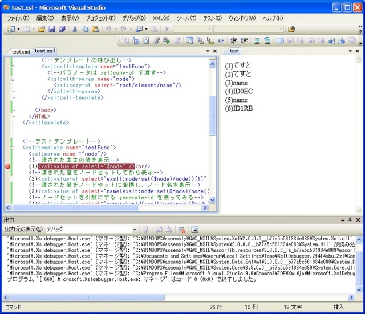Viewport: 365px width, 314px height.
Task: Toggle Word Wrap in output panel
Action: click(194, 230)
